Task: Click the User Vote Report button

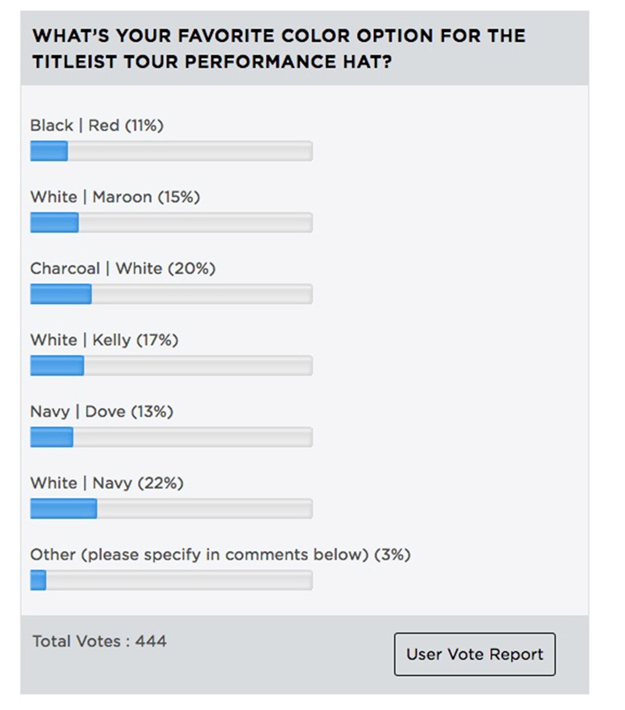Action: (x=474, y=654)
